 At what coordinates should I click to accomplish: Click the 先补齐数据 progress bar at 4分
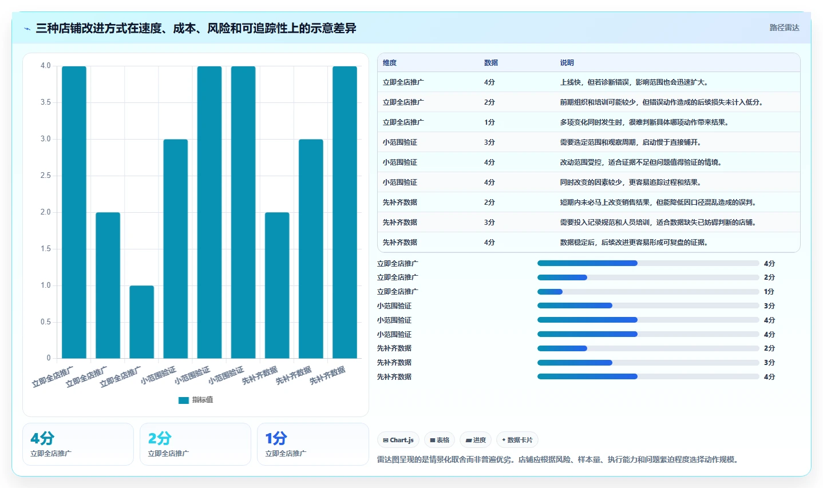(x=648, y=376)
